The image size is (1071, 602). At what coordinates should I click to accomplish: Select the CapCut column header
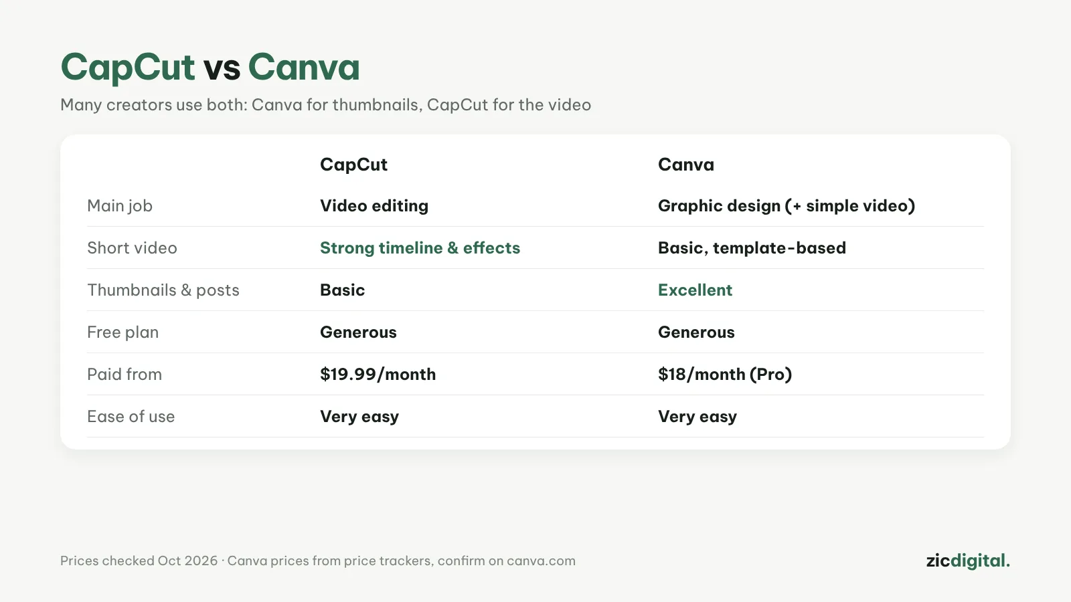tap(353, 165)
